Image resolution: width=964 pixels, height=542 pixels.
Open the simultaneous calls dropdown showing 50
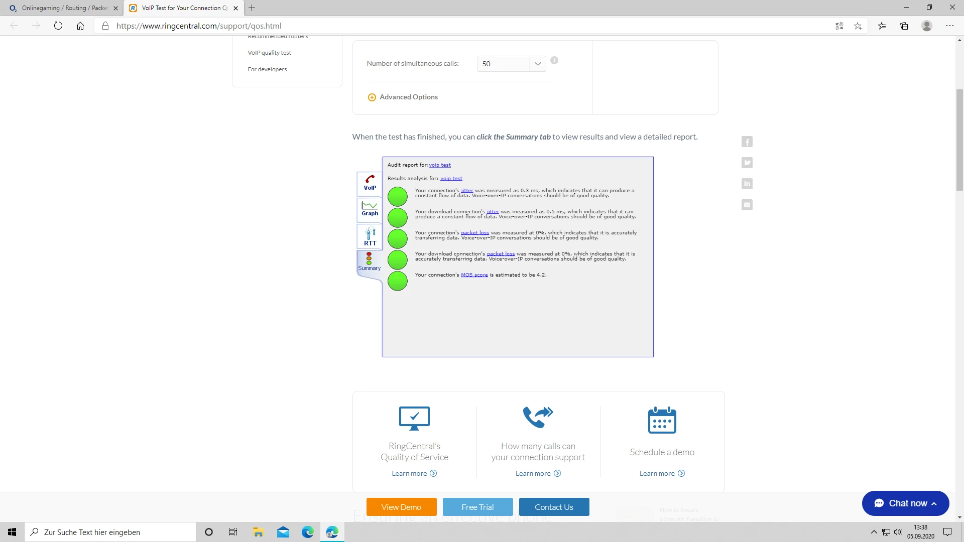pyautogui.click(x=511, y=64)
